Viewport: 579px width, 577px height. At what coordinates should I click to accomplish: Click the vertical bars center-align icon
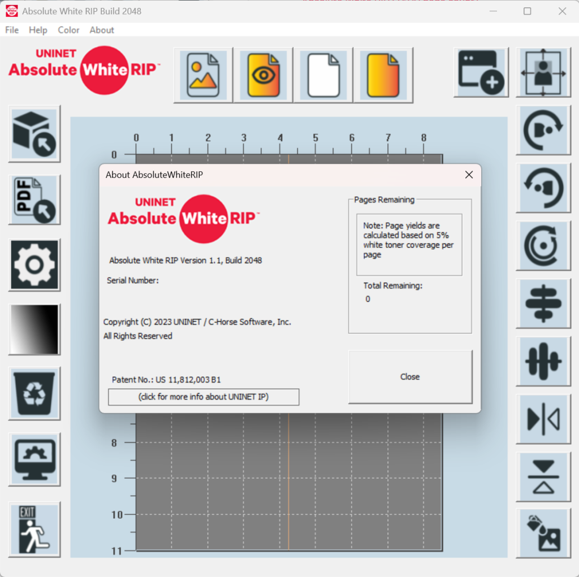tap(543, 362)
